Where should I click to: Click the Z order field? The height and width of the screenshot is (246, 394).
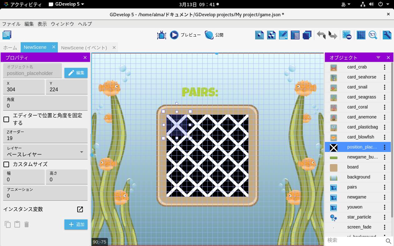coord(45,136)
